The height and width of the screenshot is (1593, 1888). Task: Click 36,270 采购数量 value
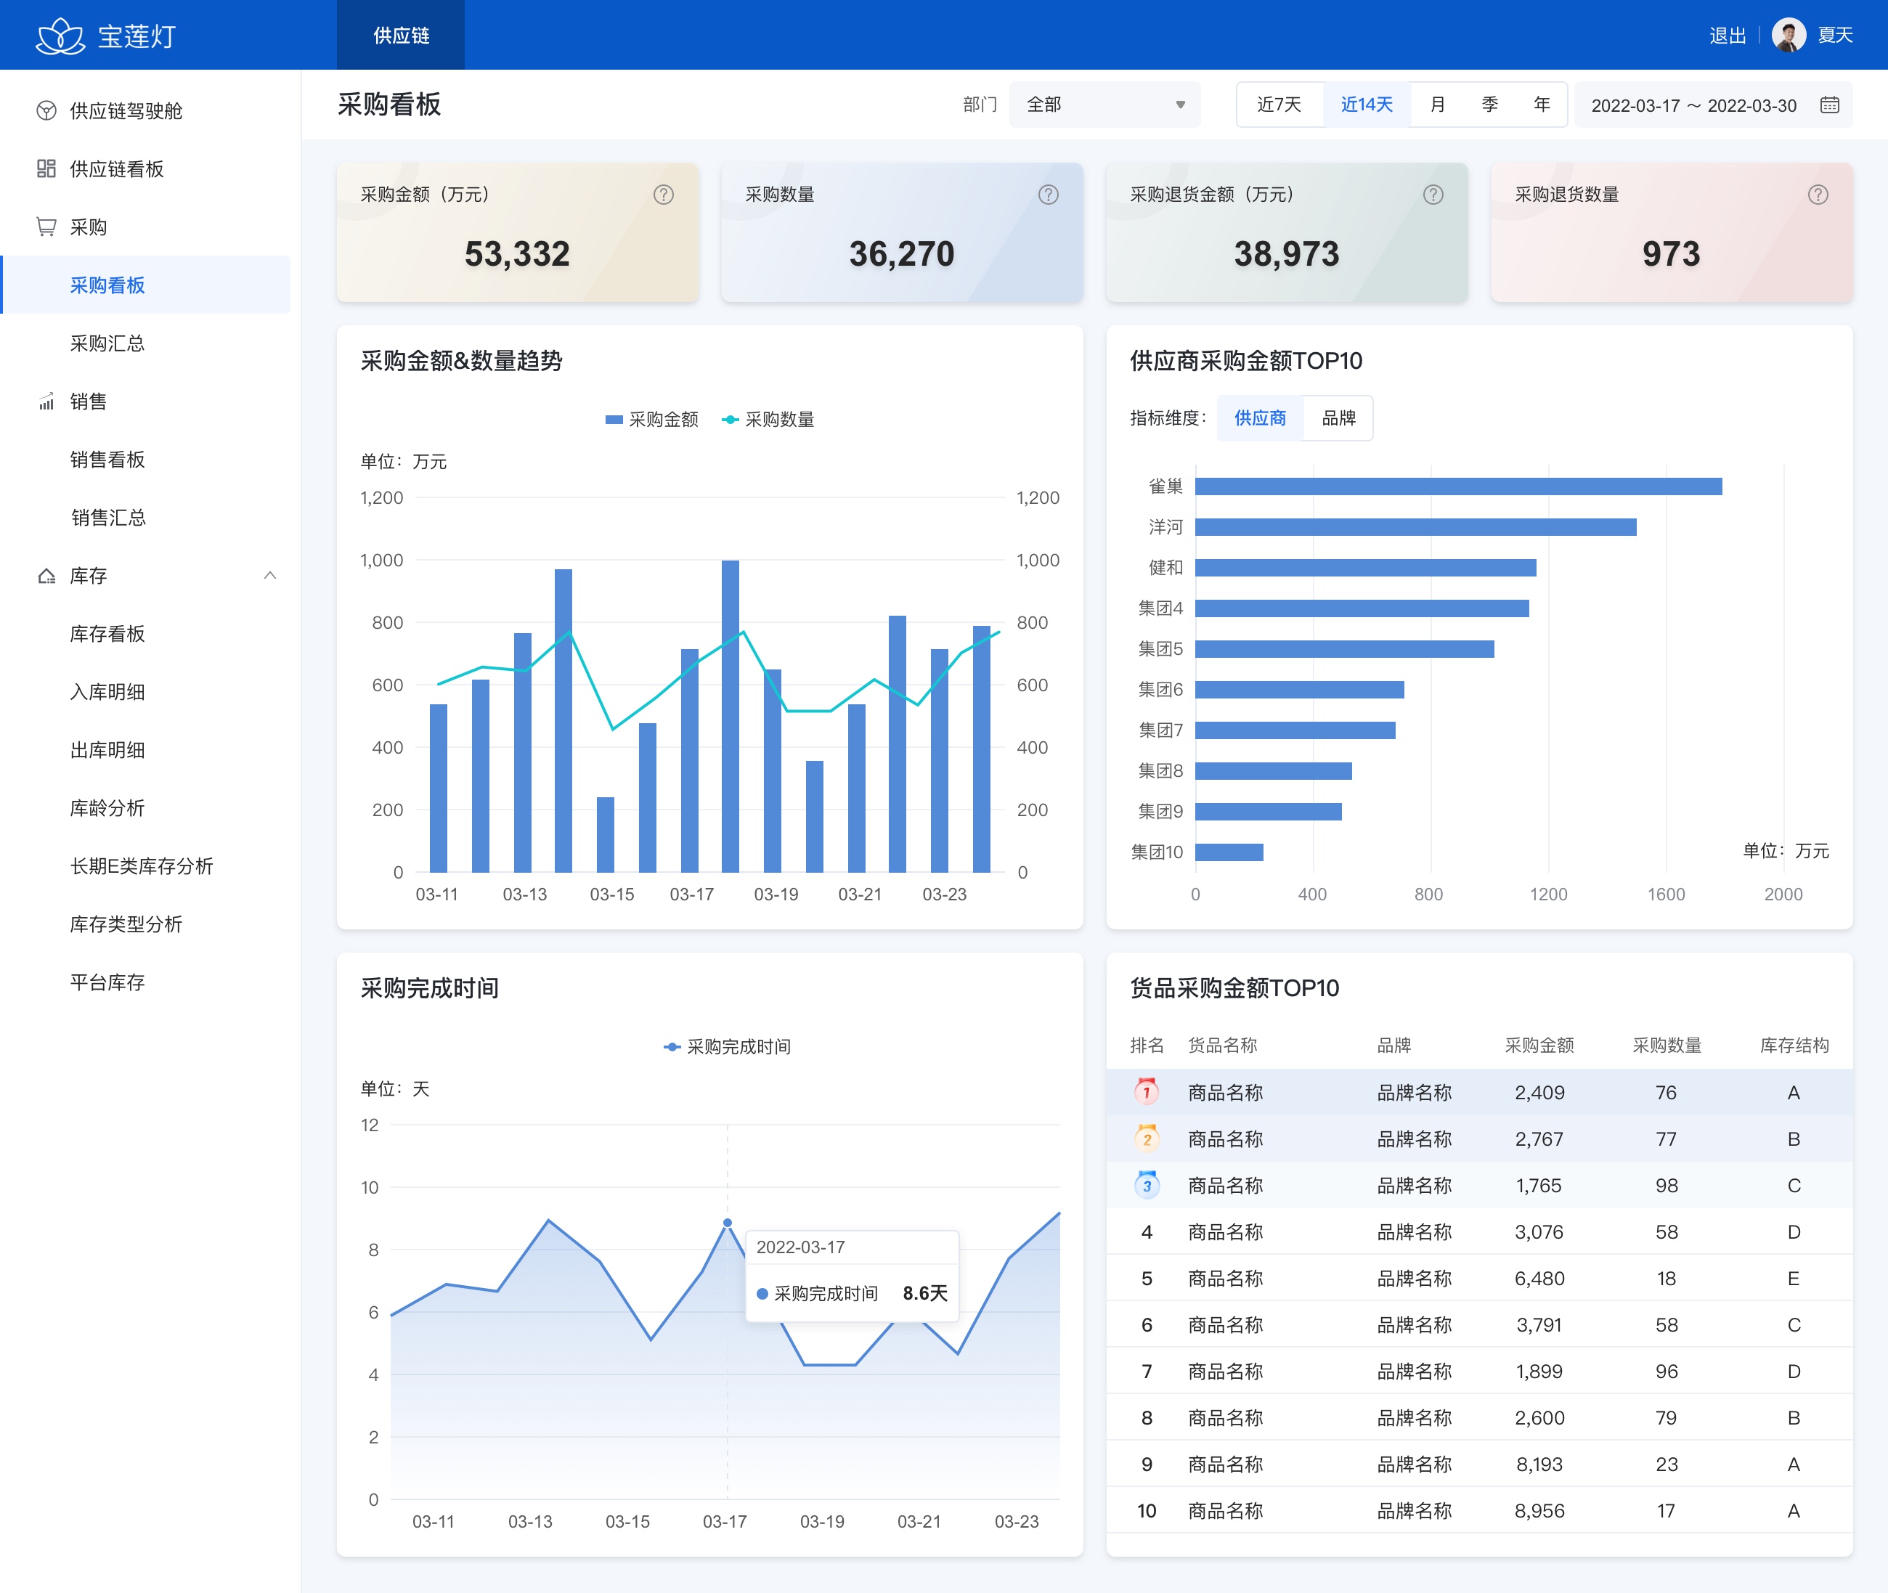point(902,253)
